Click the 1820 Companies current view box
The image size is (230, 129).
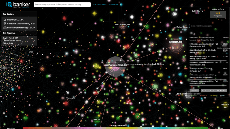[x=218, y=14]
